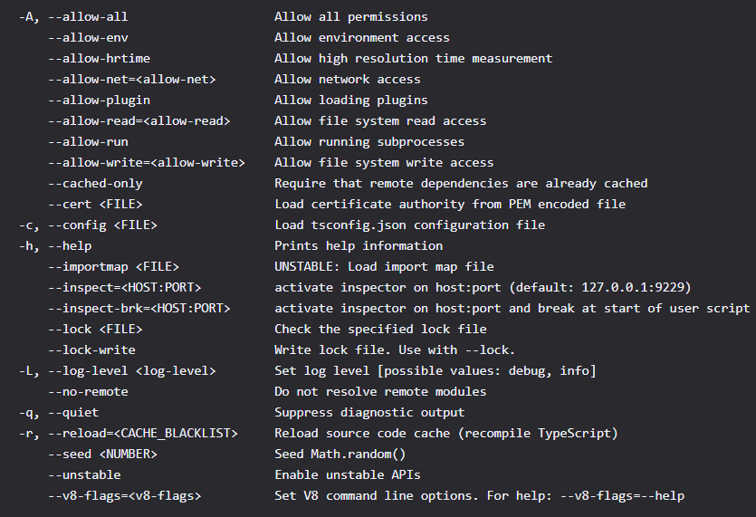This screenshot has width=756, height=517.
Task: Click on --allow-net=<allow-net> option
Action: coord(131,79)
